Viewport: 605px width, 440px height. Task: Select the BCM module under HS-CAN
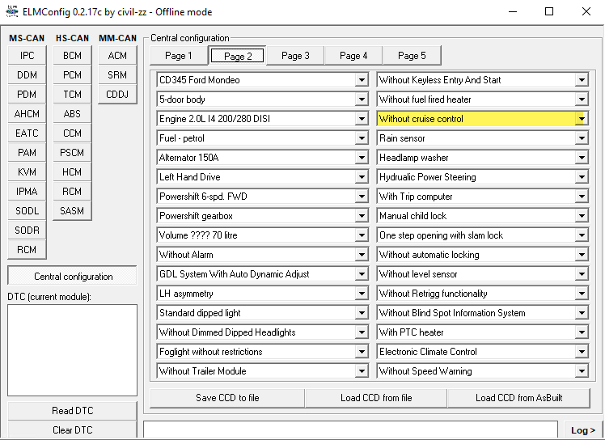[x=72, y=56]
